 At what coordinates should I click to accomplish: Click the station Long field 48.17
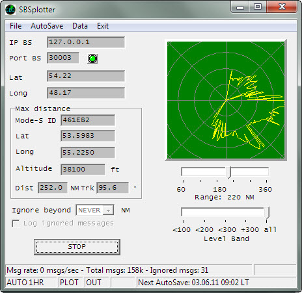[86, 93]
